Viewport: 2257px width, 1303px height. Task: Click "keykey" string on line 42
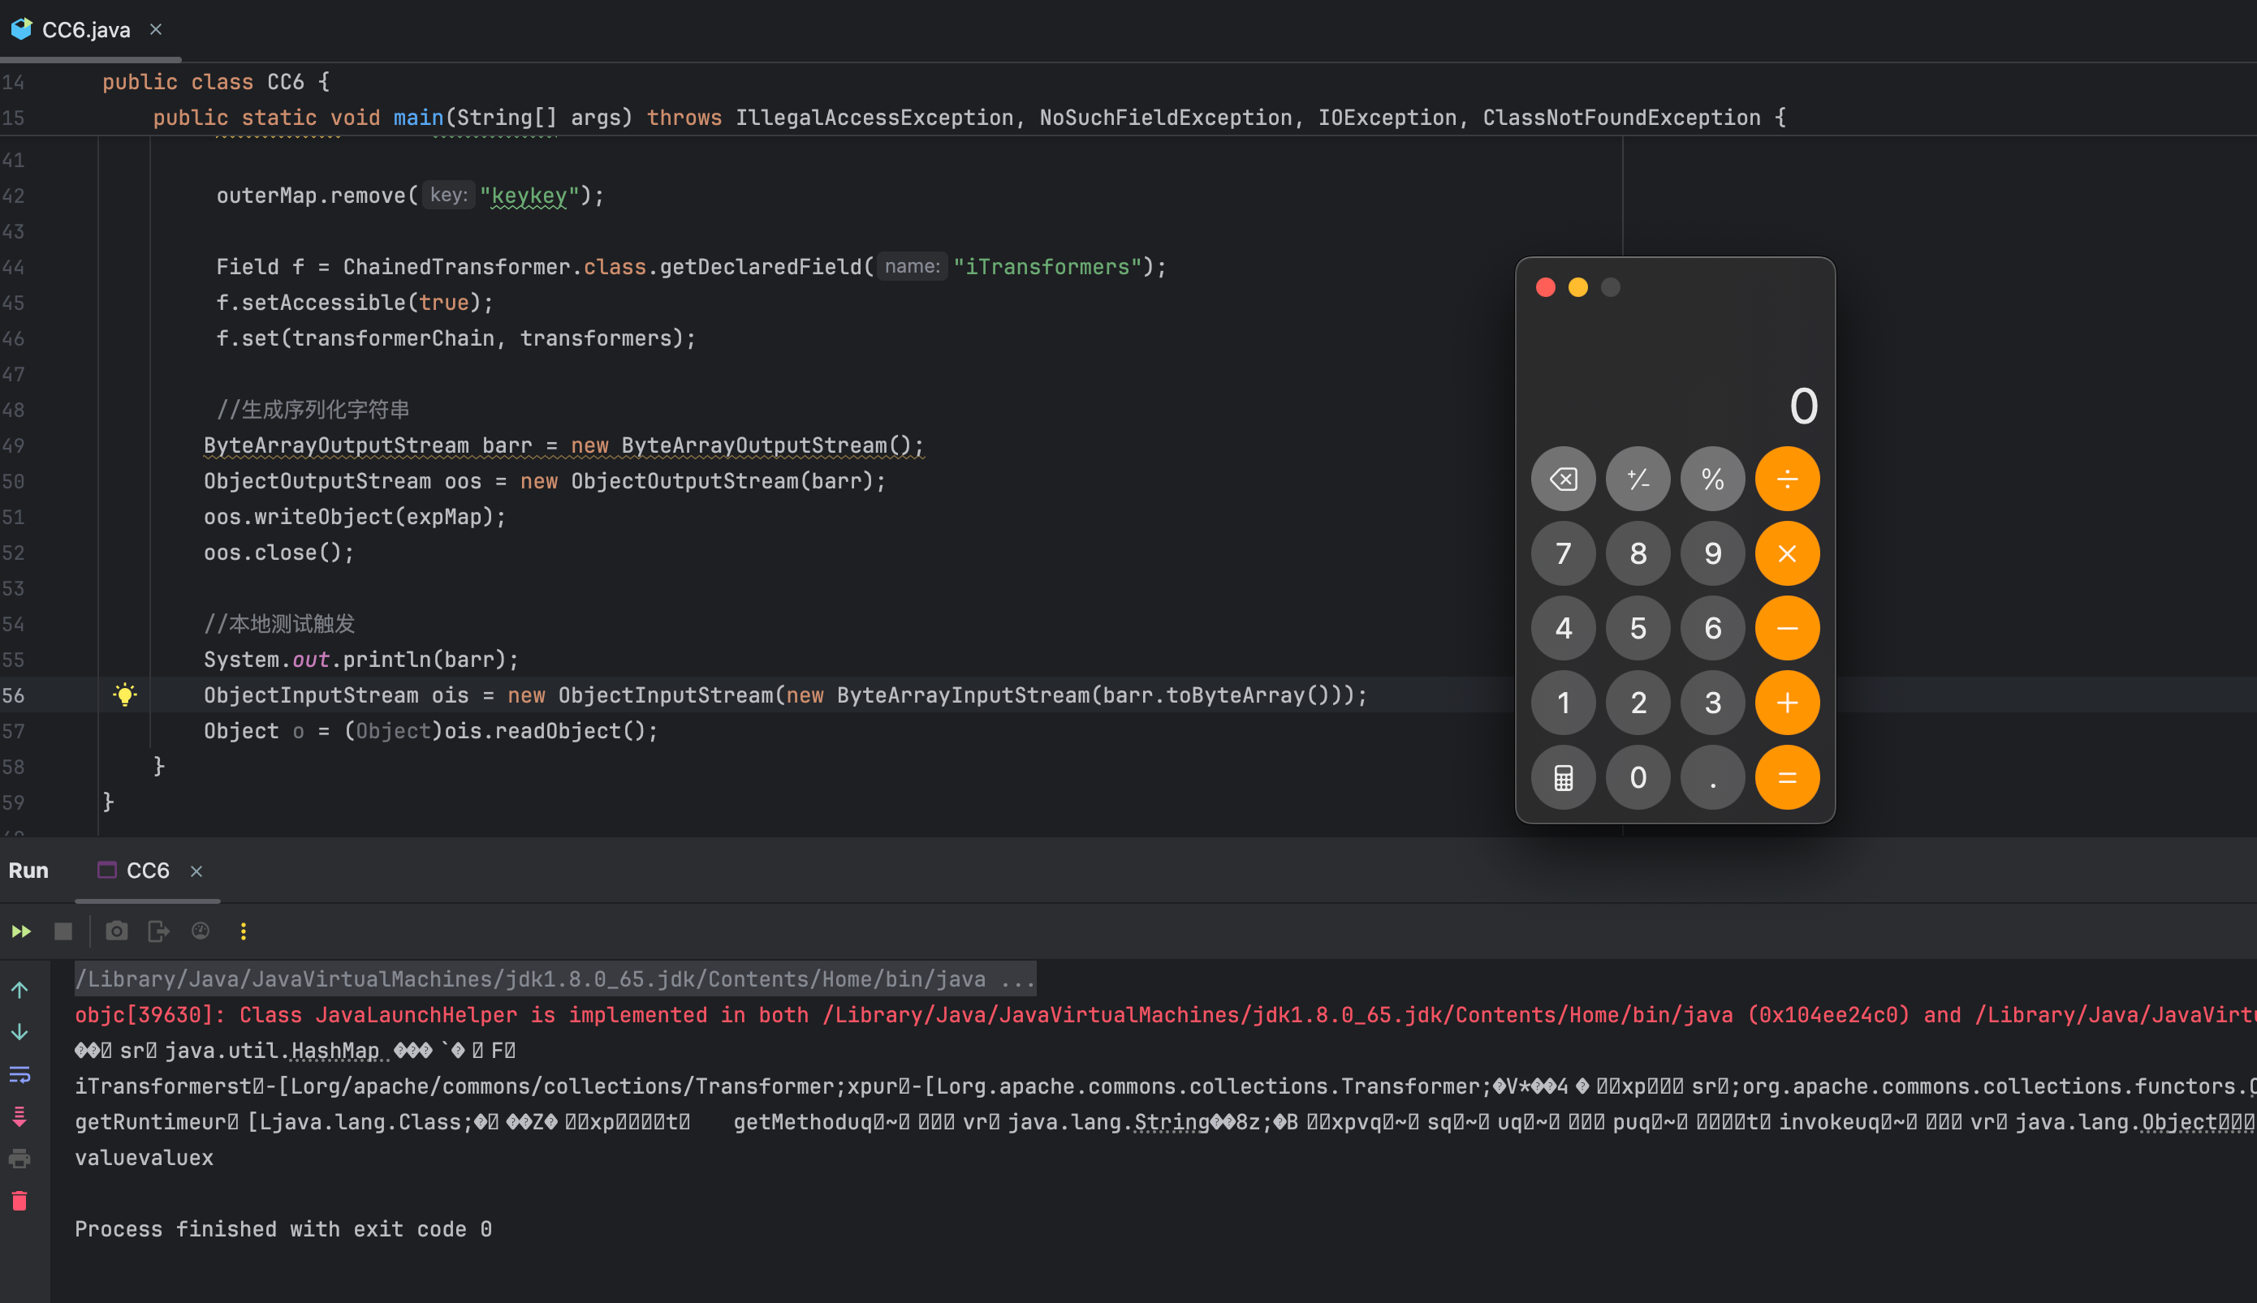529,195
